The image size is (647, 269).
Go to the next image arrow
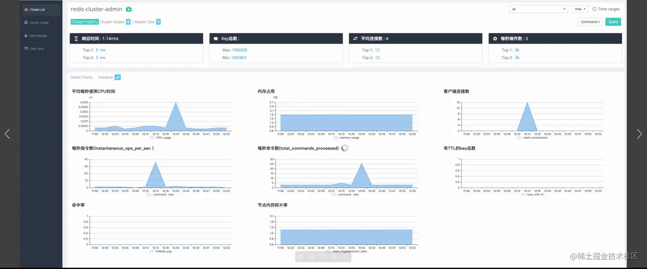(639, 134)
